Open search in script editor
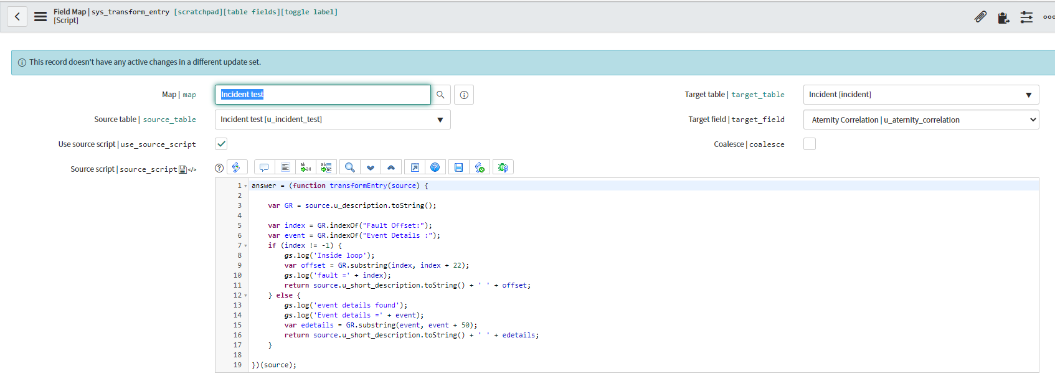This screenshot has width=1055, height=376. [350, 167]
